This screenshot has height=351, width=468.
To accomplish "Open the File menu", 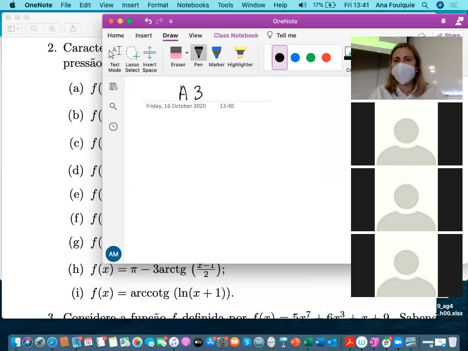I will pos(66,5).
